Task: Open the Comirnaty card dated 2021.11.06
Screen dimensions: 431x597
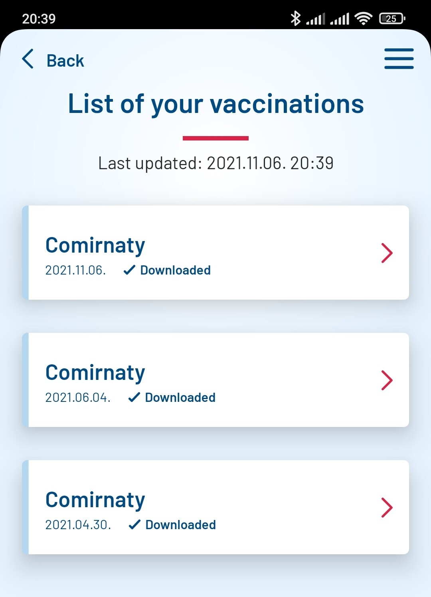Action: click(215, 253)
